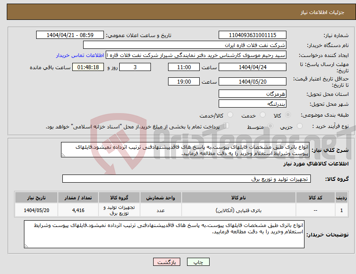Click the ردیف column header
Image resolution: width=356 pixels, height=274 pixels.
pyautogui.click(x=341, y=198)
